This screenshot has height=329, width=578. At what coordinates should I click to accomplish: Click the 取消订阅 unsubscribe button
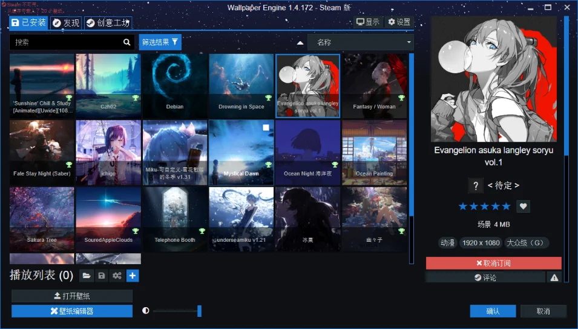point(494,263)
